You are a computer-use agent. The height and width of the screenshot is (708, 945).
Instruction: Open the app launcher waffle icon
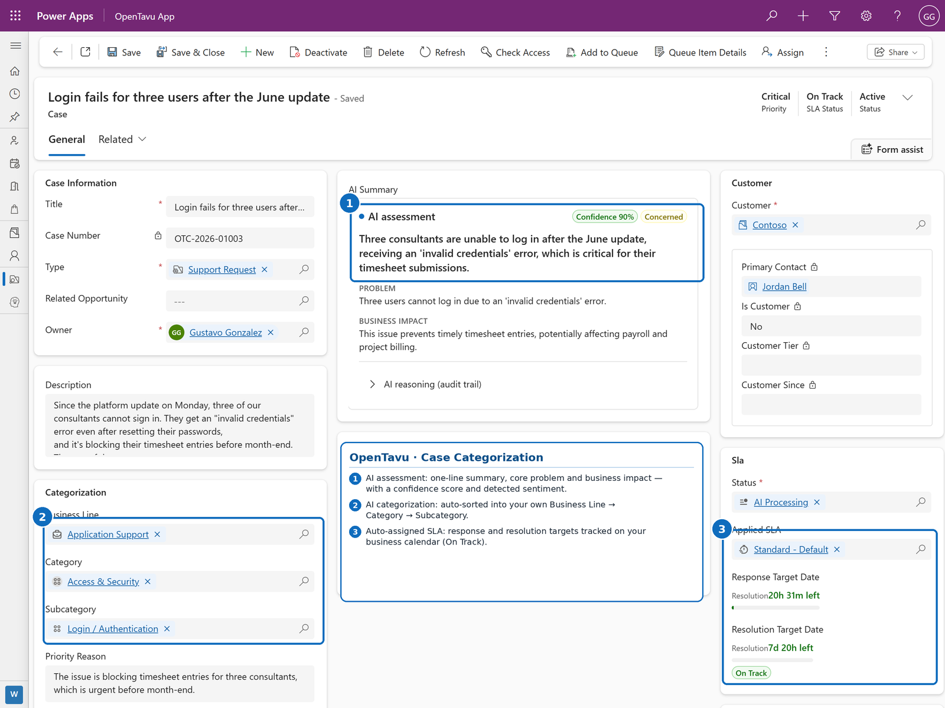[15, 16]
